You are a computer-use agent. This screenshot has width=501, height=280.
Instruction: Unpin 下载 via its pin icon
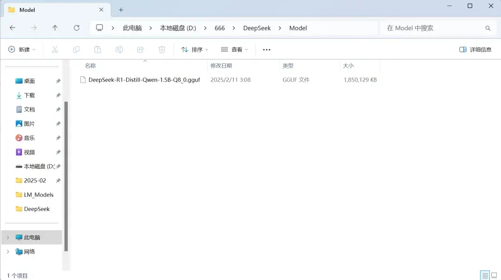pyautogui.click(x=58, y=95)
